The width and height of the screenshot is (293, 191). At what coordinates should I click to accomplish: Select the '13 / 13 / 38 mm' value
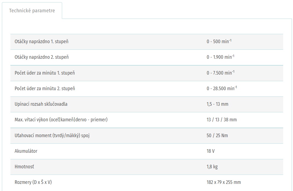(x=222, y=120)
